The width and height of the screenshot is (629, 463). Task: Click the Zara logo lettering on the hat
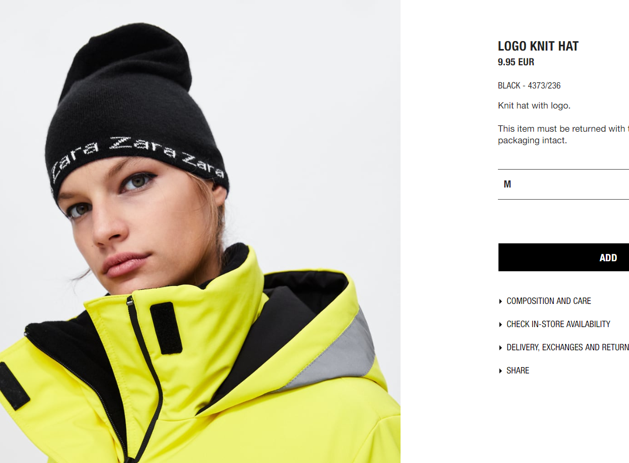[x=138, y=159]
